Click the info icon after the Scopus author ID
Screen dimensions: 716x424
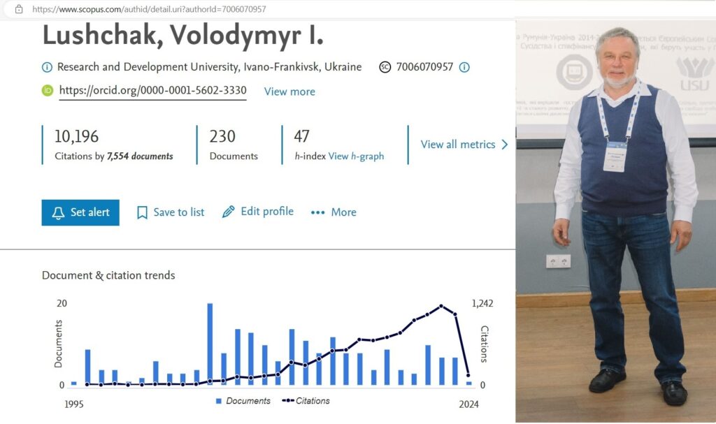point(464,68)
